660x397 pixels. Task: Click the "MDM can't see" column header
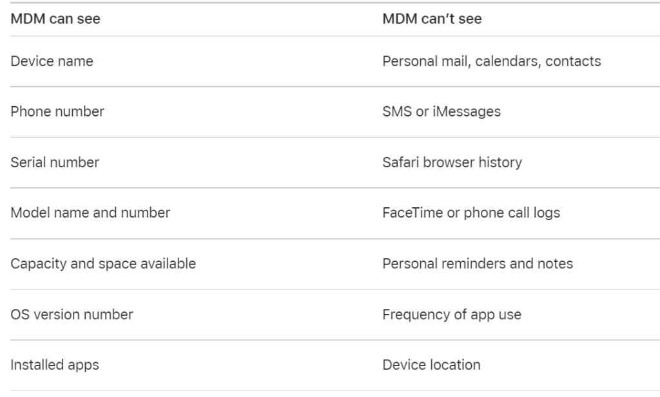point(432,19)
